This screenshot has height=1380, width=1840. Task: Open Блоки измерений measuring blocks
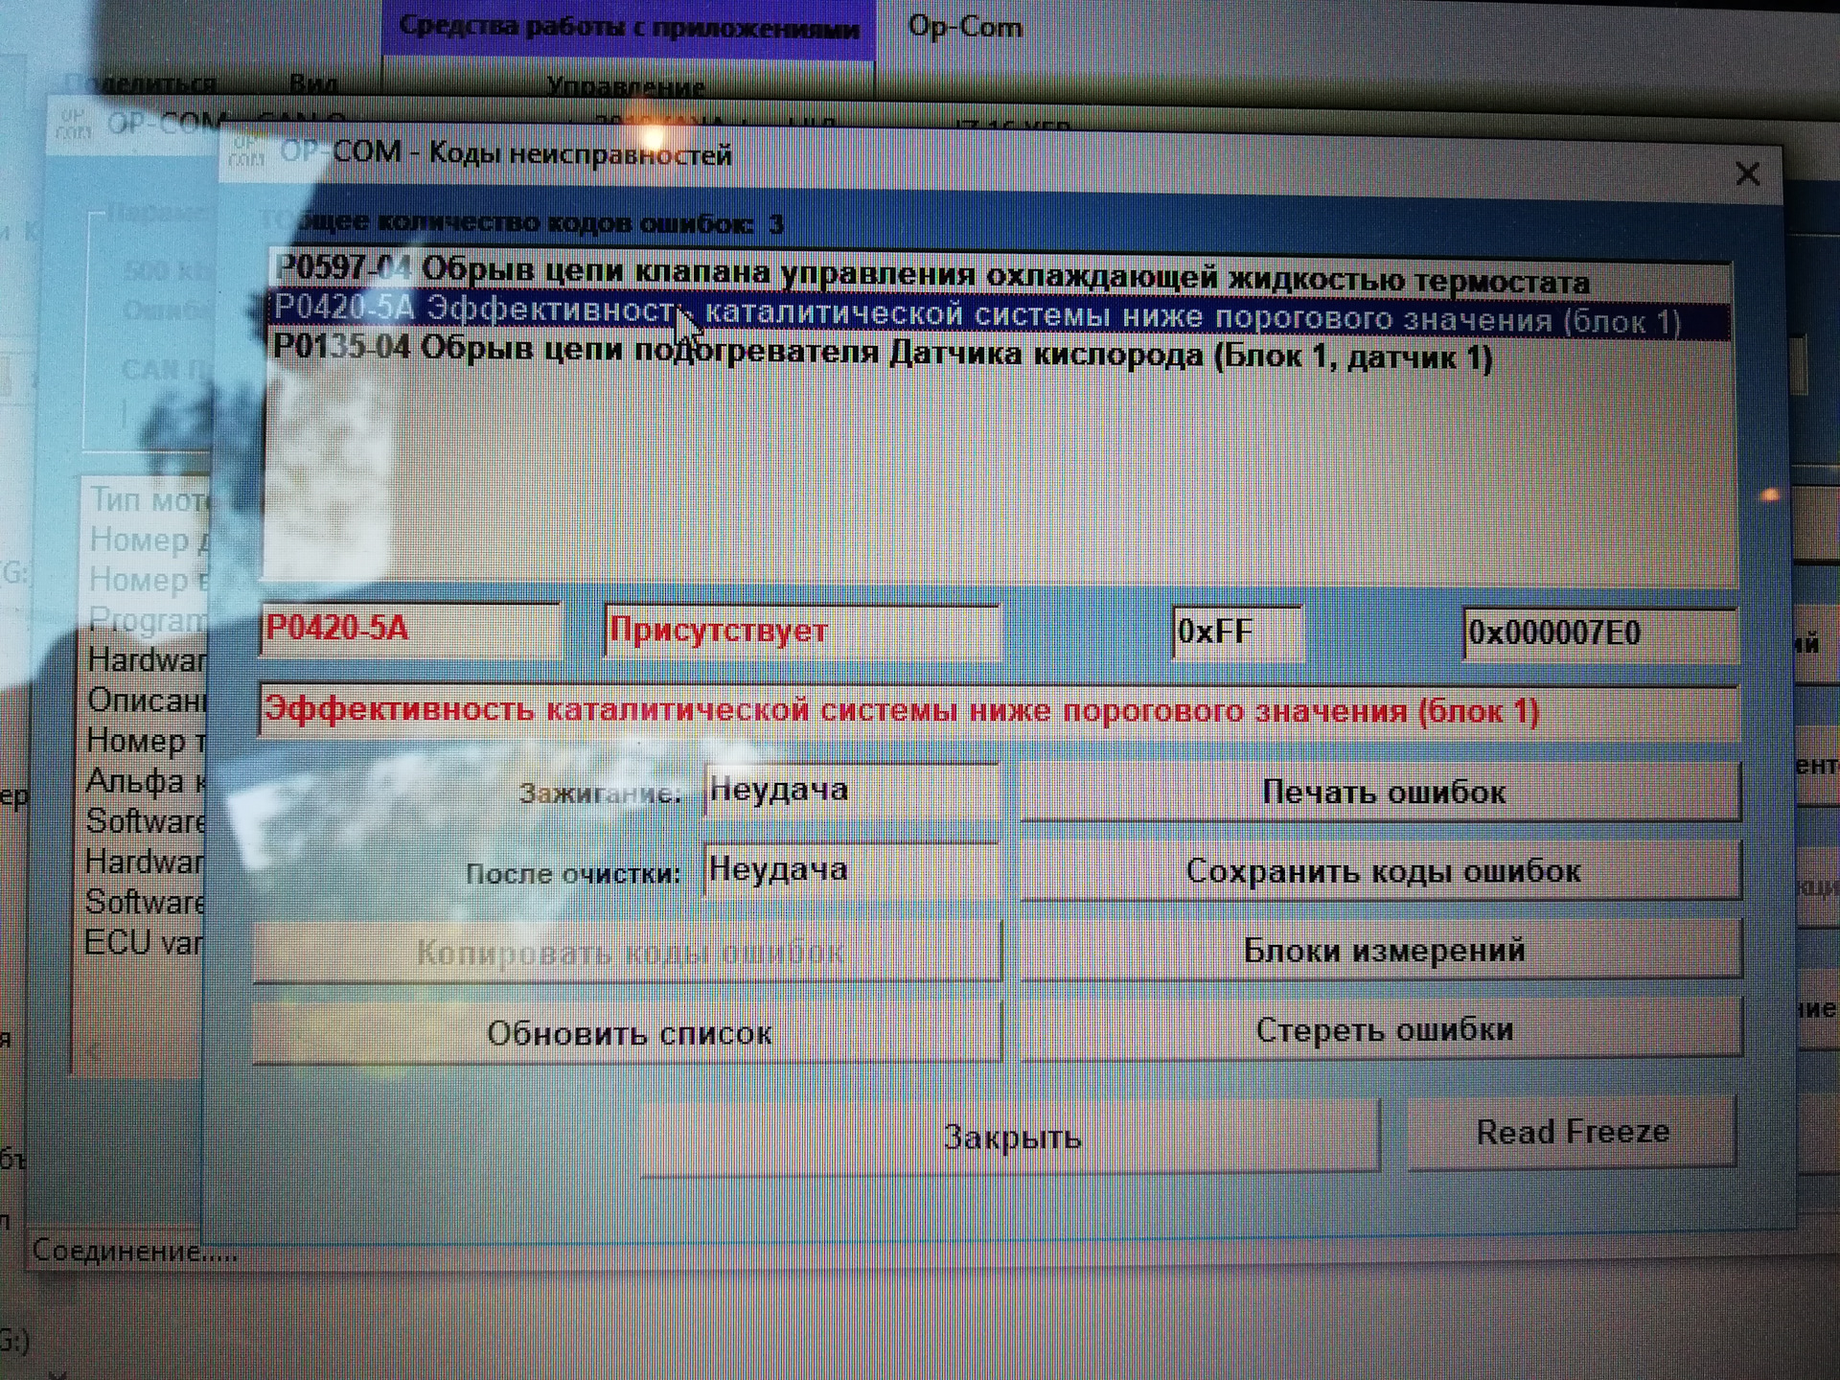(1381, 950)
